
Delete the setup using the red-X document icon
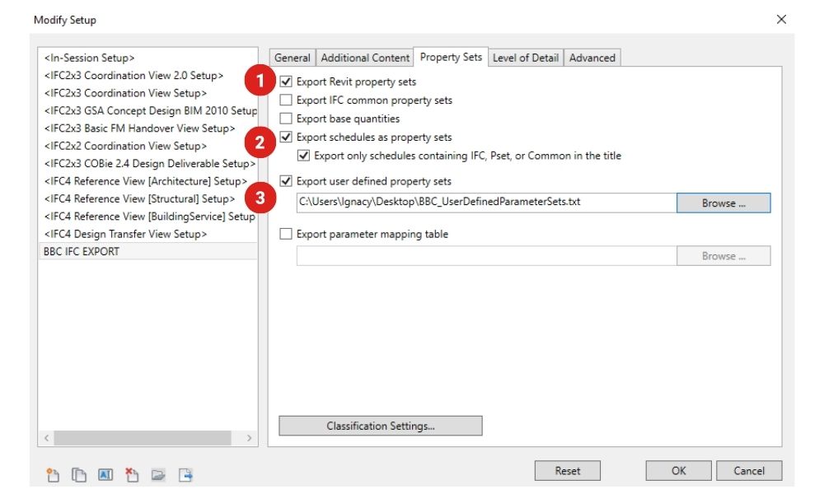coord(131,475)
